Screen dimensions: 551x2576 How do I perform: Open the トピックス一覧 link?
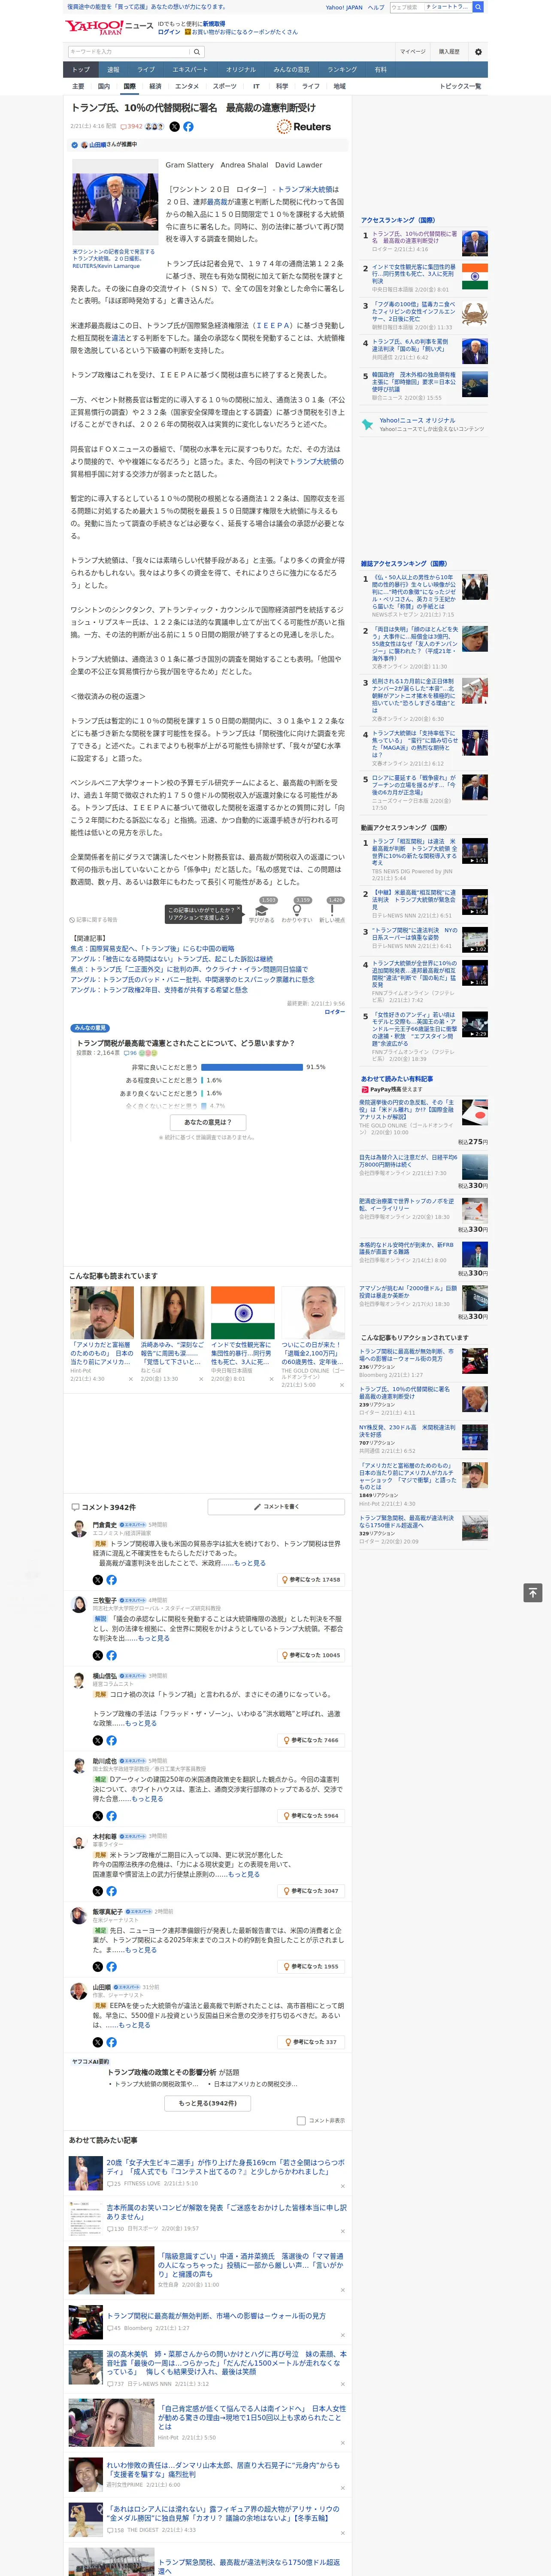click(x=460, y=87)
